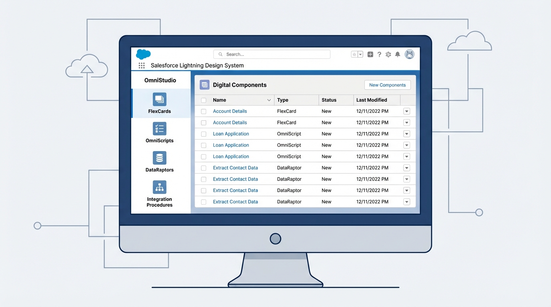Open the row actions dropdown for Loan Application

[x=406, y=134]
